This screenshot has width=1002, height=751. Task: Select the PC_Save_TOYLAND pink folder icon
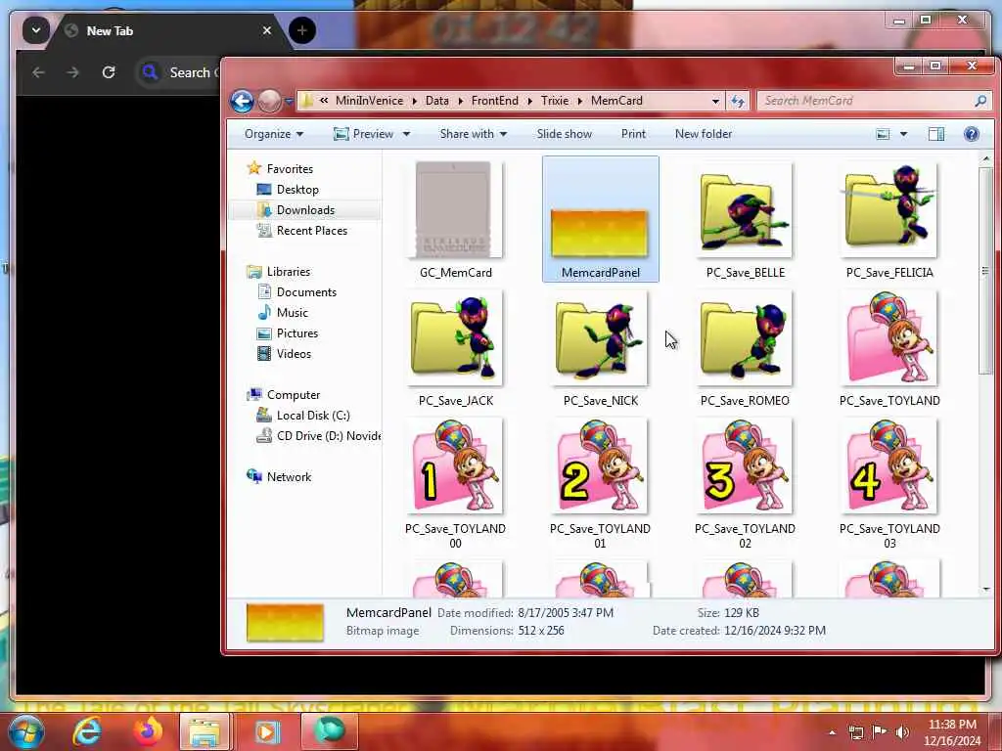click(889, 337)
